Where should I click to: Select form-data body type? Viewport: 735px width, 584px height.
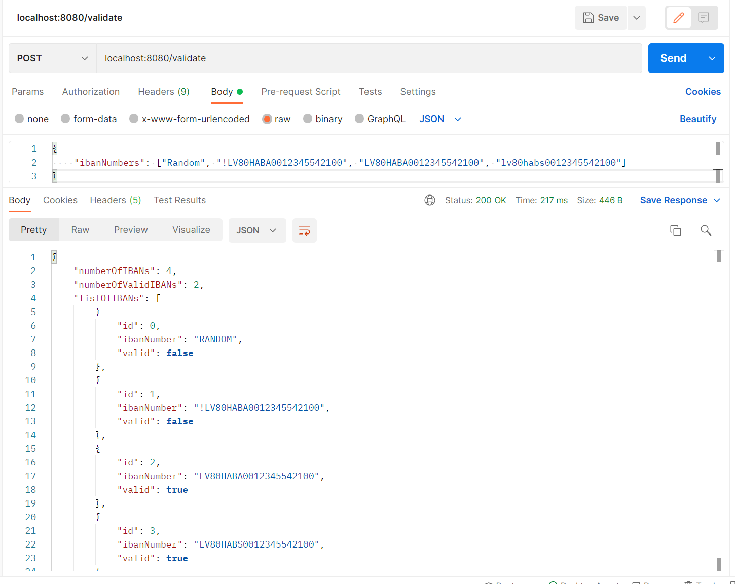click(89, 119)
